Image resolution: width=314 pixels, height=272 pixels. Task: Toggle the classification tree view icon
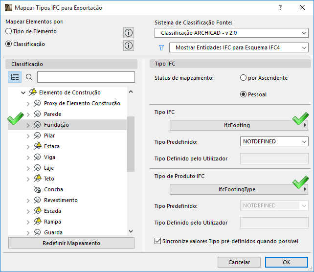coord(15,77)
